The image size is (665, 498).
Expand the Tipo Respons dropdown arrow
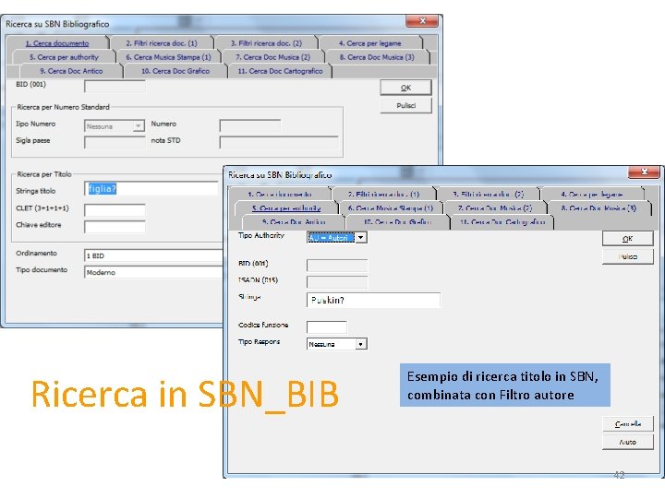point(361,344)
